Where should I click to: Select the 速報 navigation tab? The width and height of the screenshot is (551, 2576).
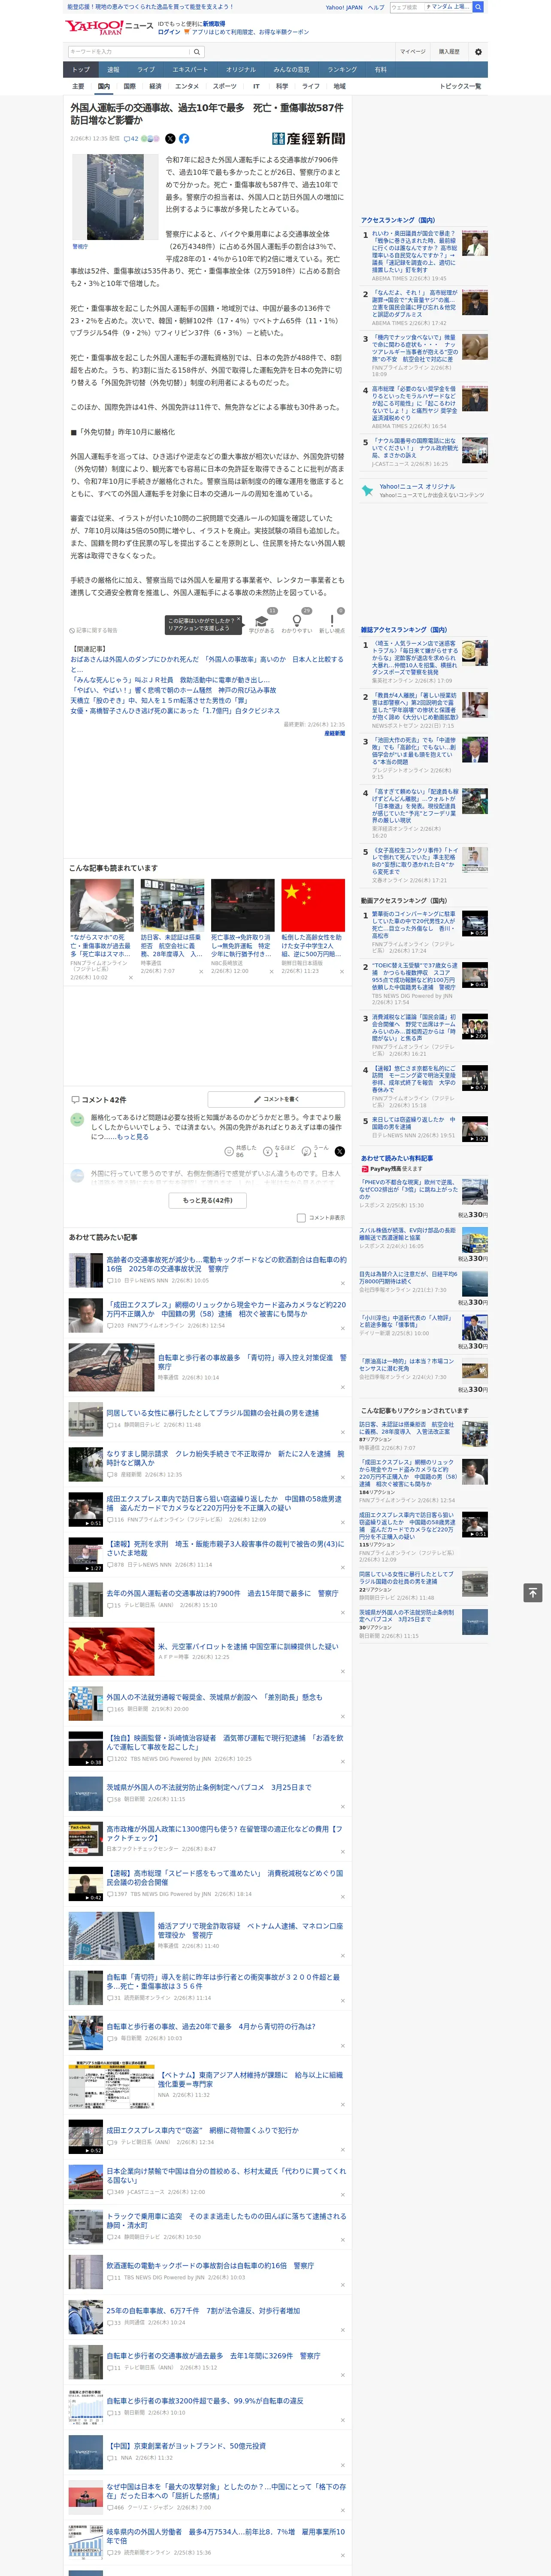click(113, 70)
